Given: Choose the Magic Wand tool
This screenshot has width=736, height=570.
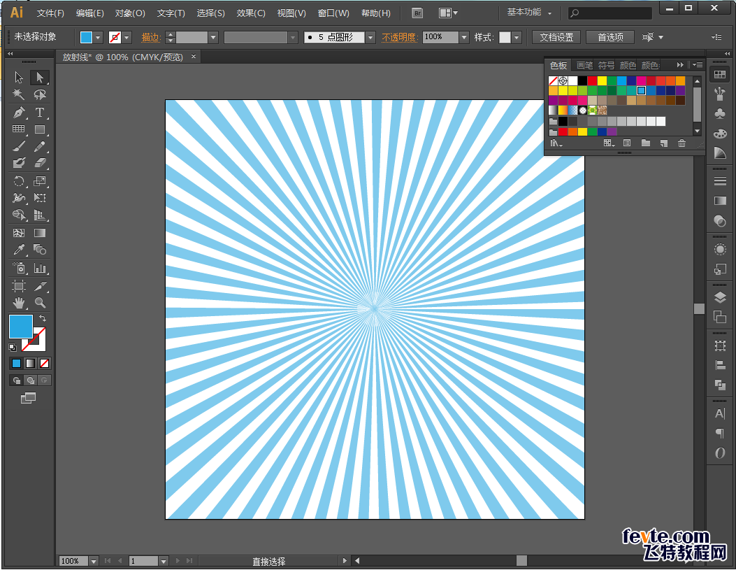Looking at the screenshot, I should [x=19, y=94].
